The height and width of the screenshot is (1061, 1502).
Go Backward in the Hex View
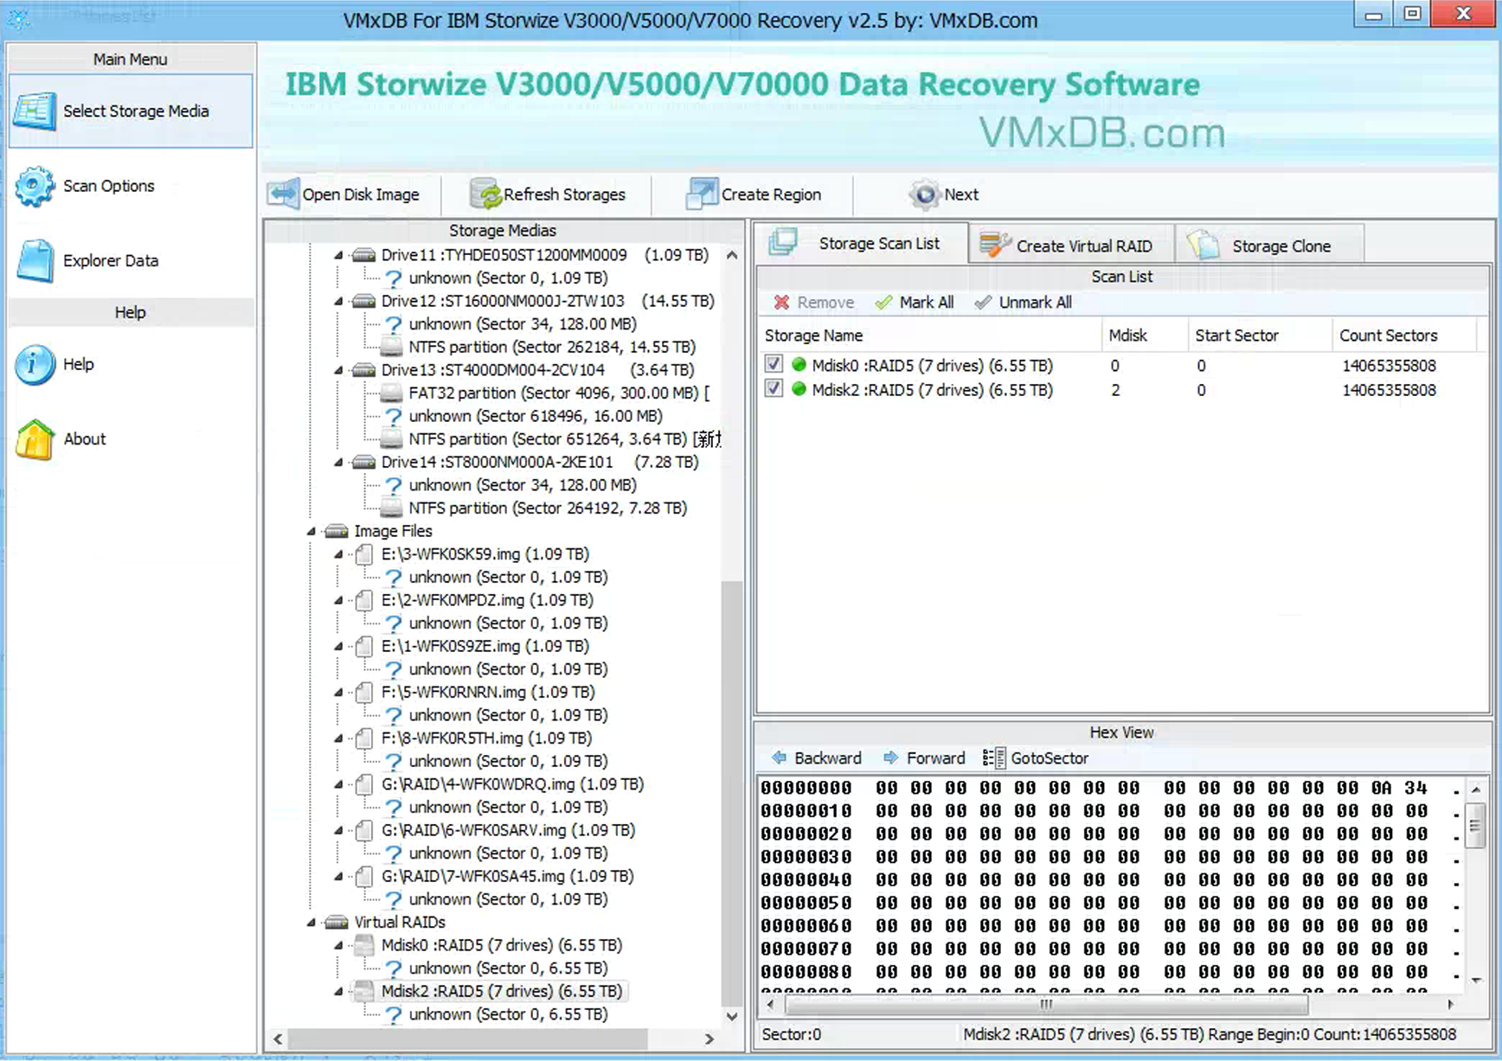click(816, 758)
